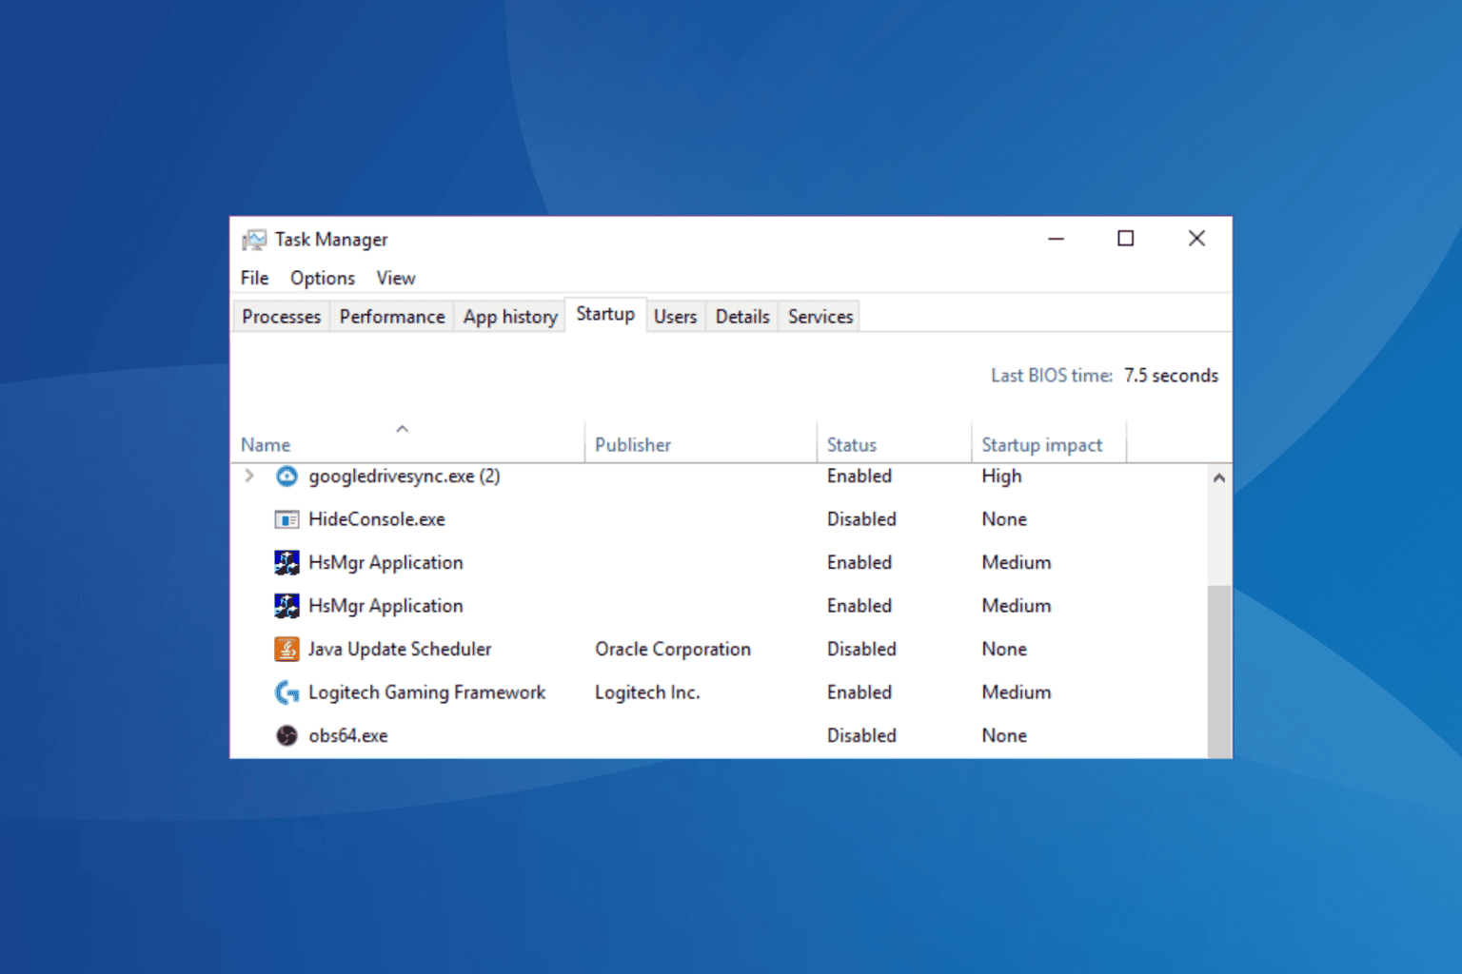The image size is (1462, 974).
Task: Click the Logitech Gaming Framework icon
Action: pos(286,692)
